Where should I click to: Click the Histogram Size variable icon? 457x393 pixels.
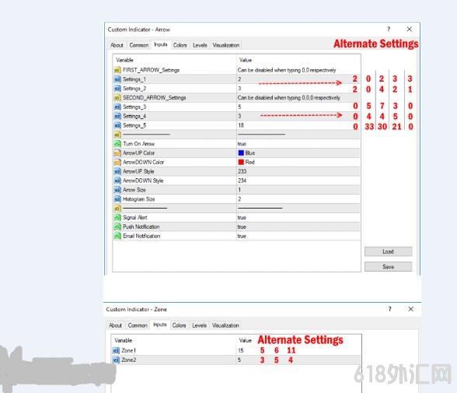pos(117,199)
